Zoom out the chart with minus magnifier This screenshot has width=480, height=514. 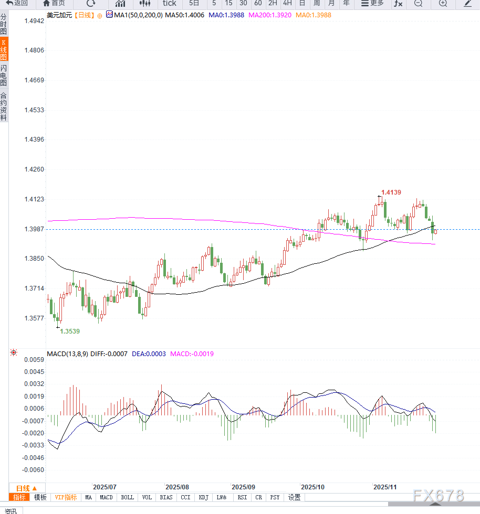point(418,3)
